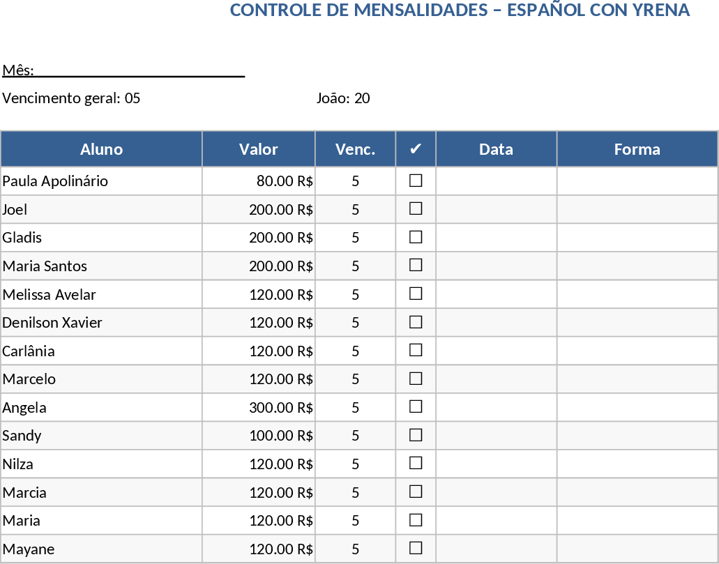
Task: Click the blank line after Mês
Action: point(139,70)
